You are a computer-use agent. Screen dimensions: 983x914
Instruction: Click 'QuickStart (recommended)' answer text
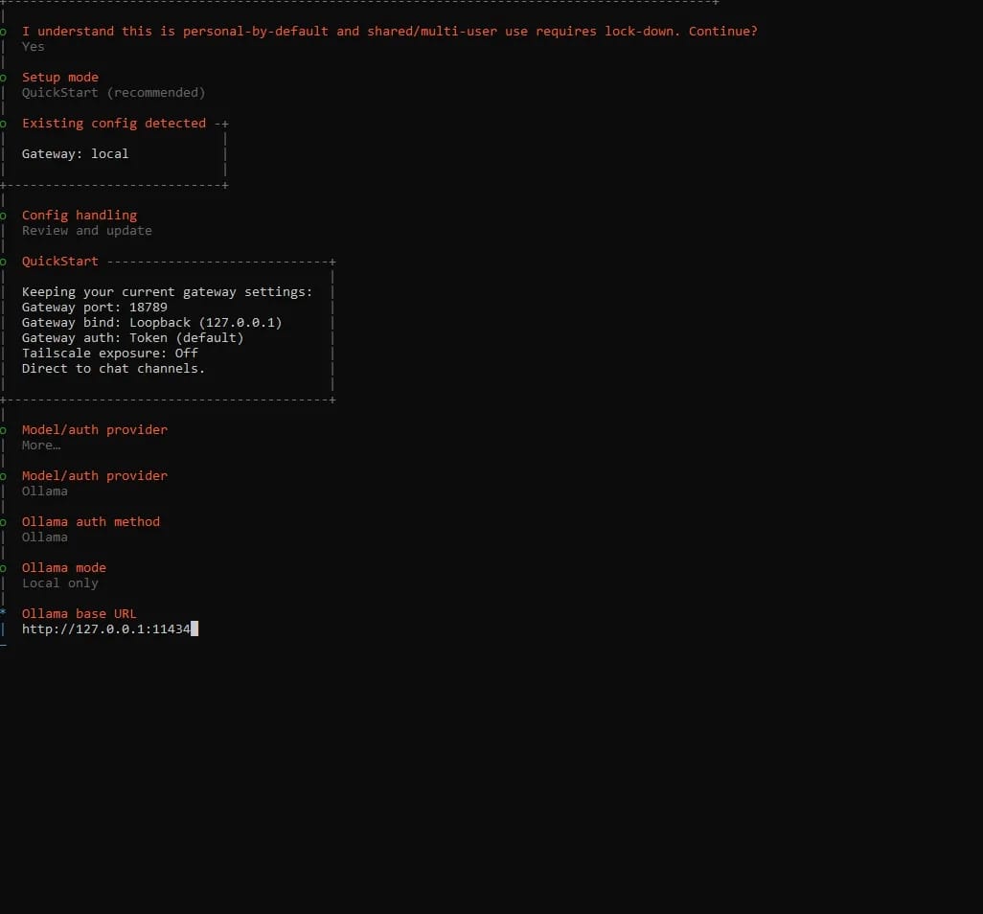(113, 93)
